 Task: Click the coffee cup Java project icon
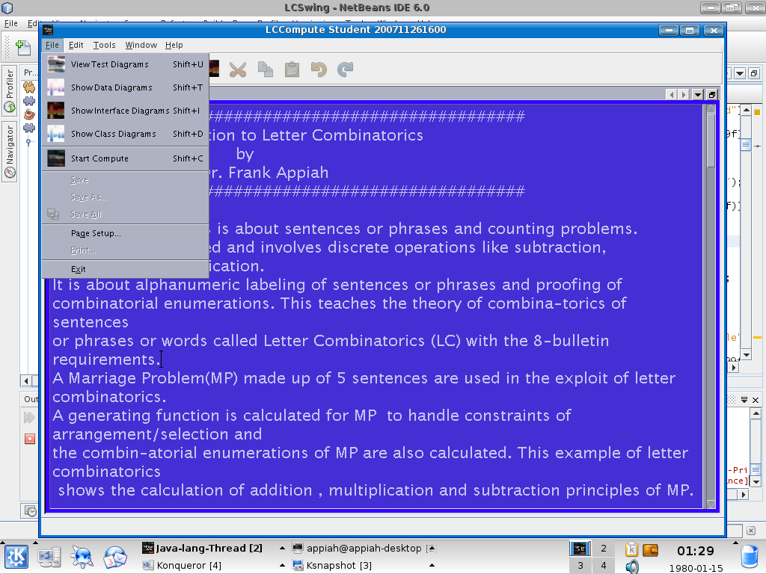tap(29, 114)
